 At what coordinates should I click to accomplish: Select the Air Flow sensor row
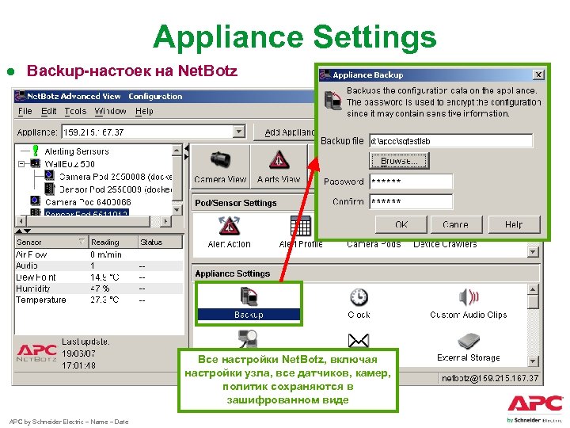click(x=99, y=254)
